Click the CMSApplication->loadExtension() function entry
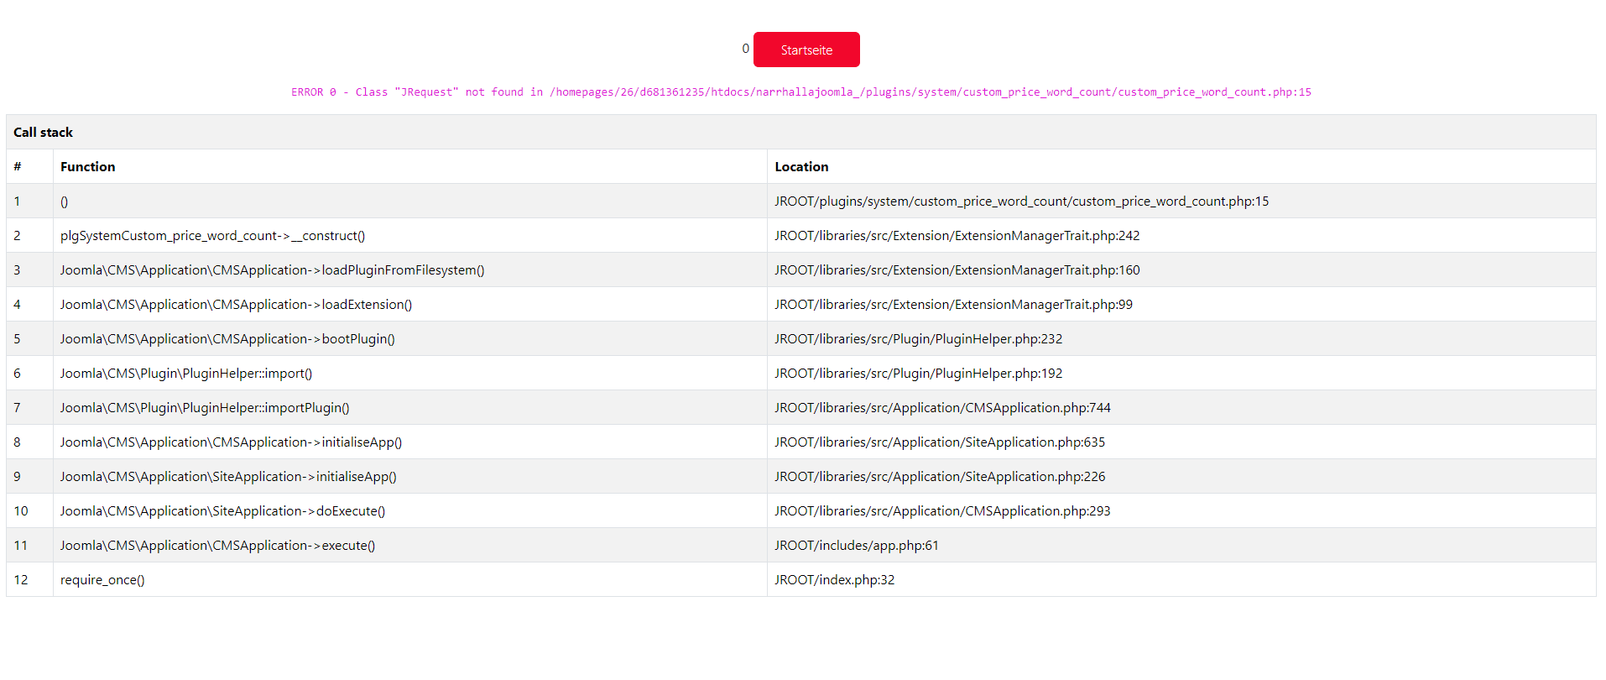 coord(236,305)
